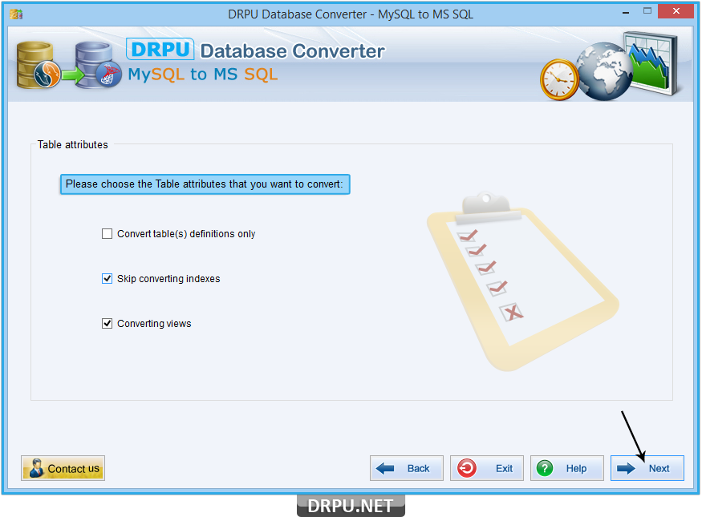Click 'Skip converting indexes' label text
The height and width of the screenshot is (517, 702).
coord(168,279)
